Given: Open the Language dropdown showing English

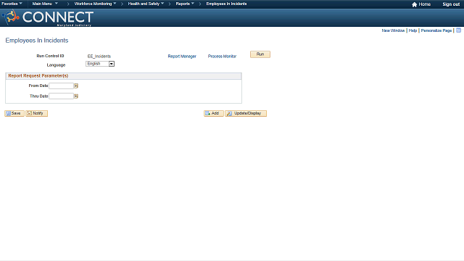Looking at the screenshot, I should pos(100,64).
